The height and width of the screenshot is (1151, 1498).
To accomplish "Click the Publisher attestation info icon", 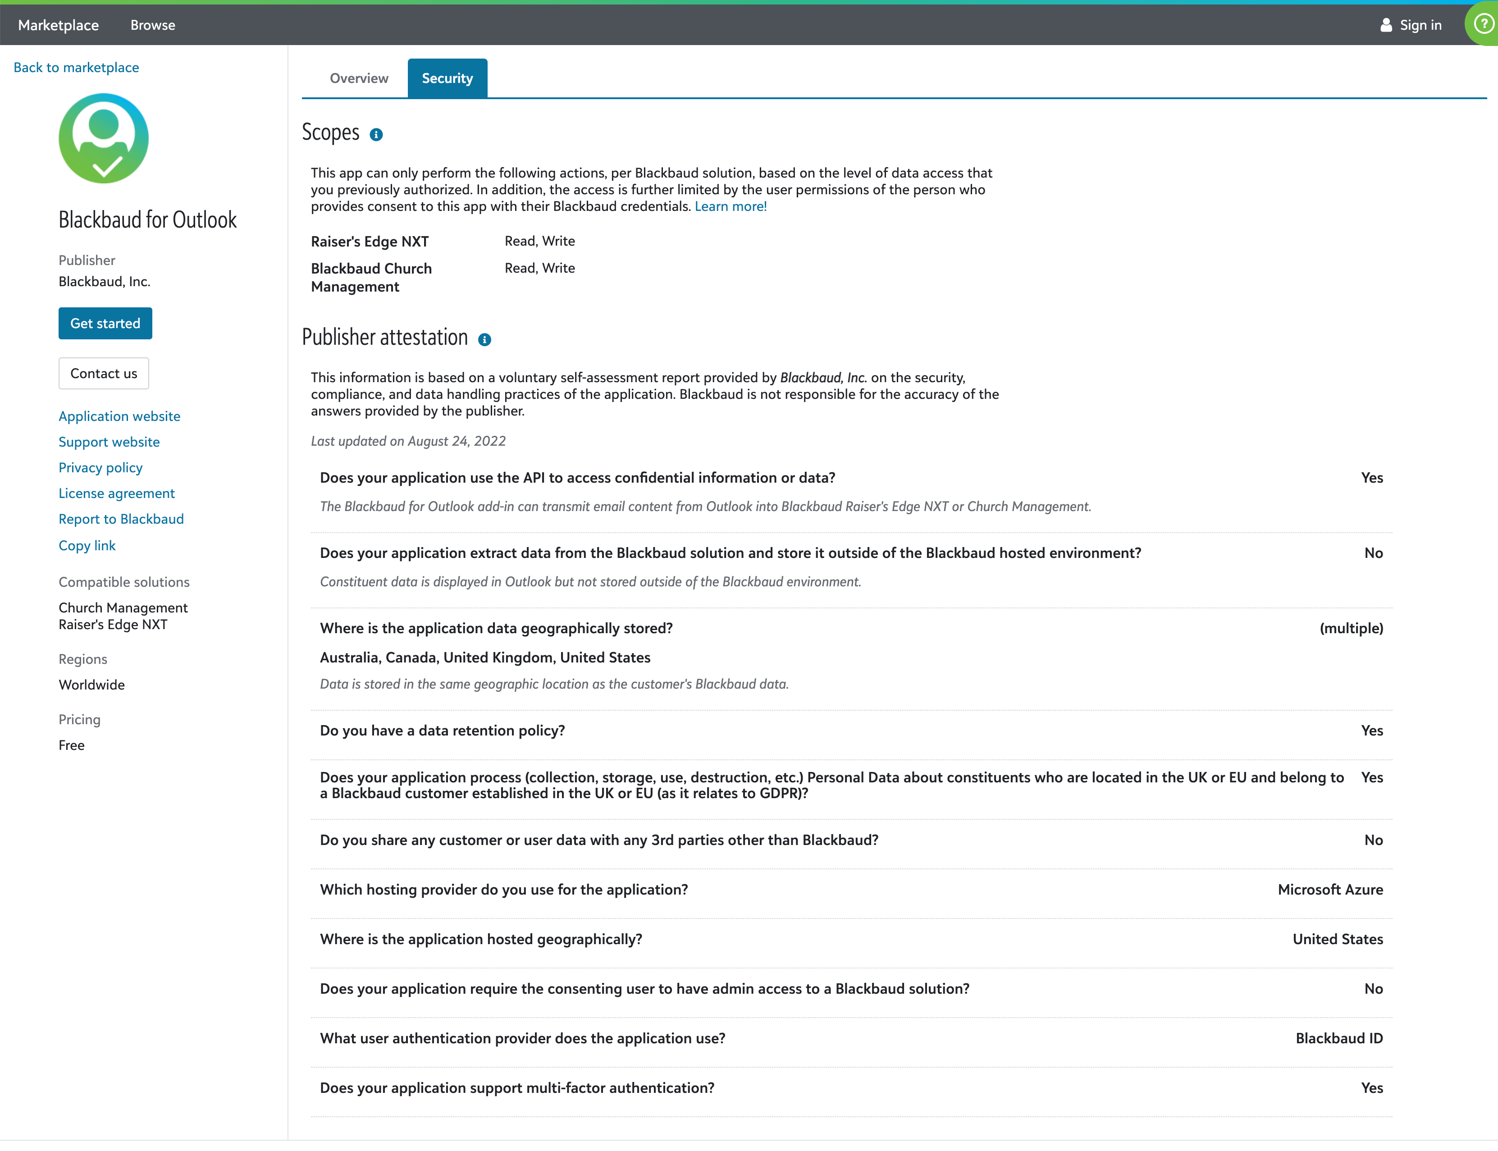I will pos(484,340).
